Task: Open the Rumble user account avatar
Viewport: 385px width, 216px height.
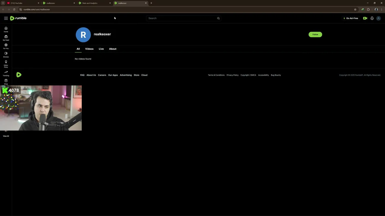Action: tap(379, 18)
